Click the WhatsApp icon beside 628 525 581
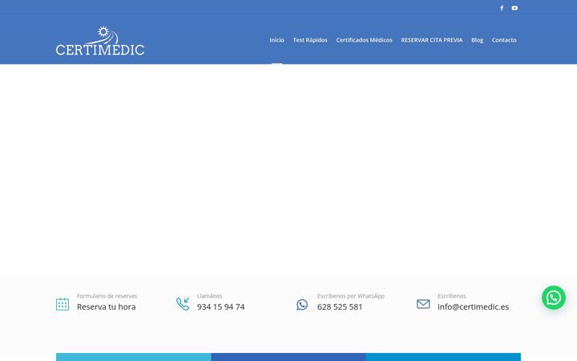 pyautogui.click(x=302, y=305)
